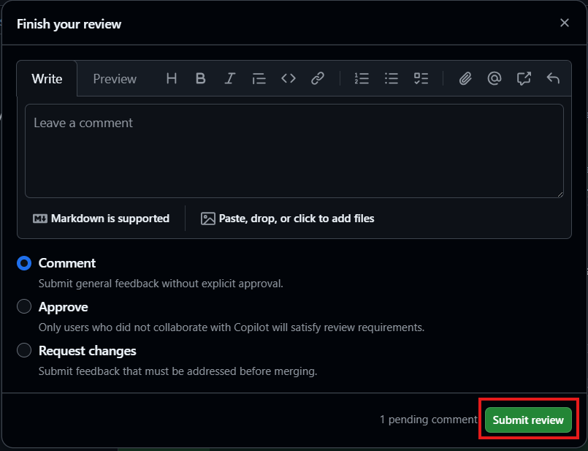
Task: Toggle bold formatting in the toolbar
Action: [201, 79]
